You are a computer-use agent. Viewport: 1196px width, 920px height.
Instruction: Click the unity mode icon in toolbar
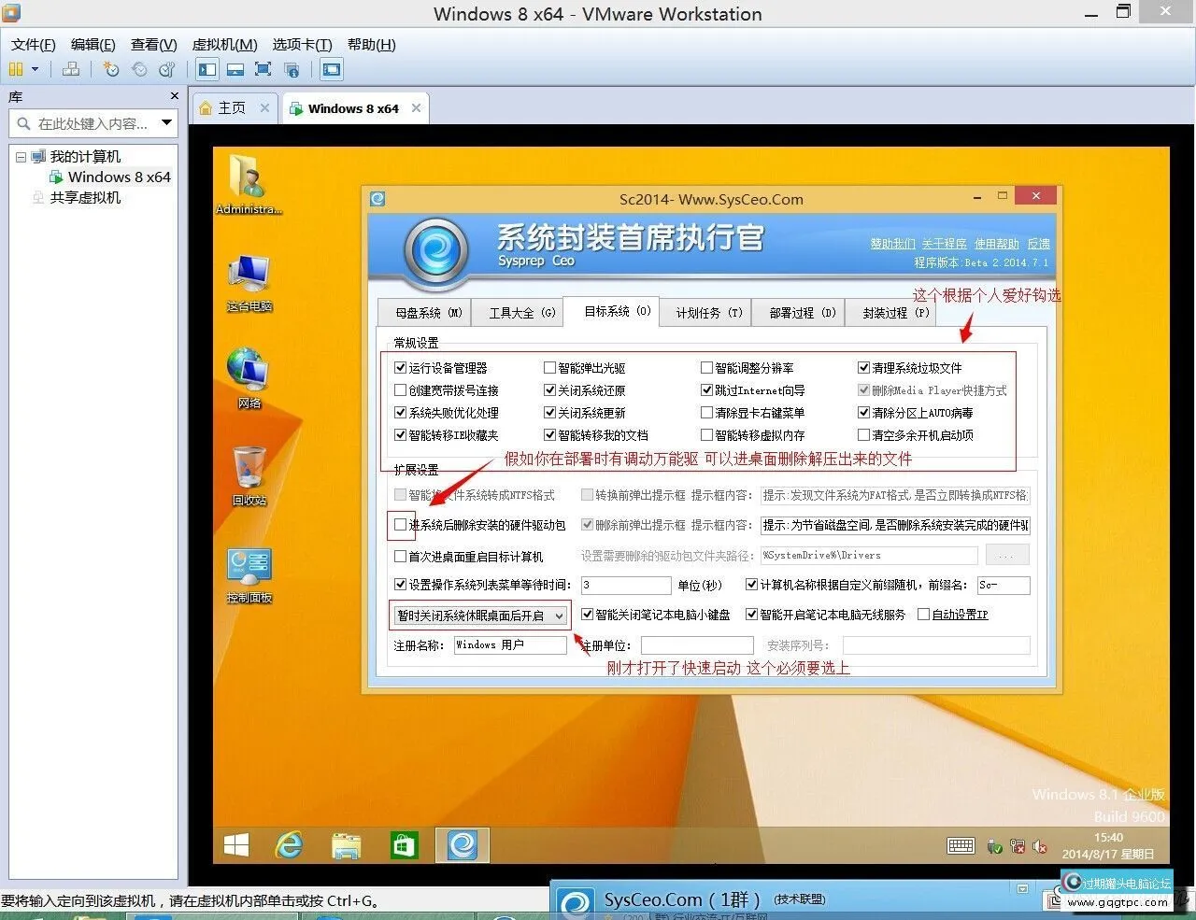[x=292, y=69]
